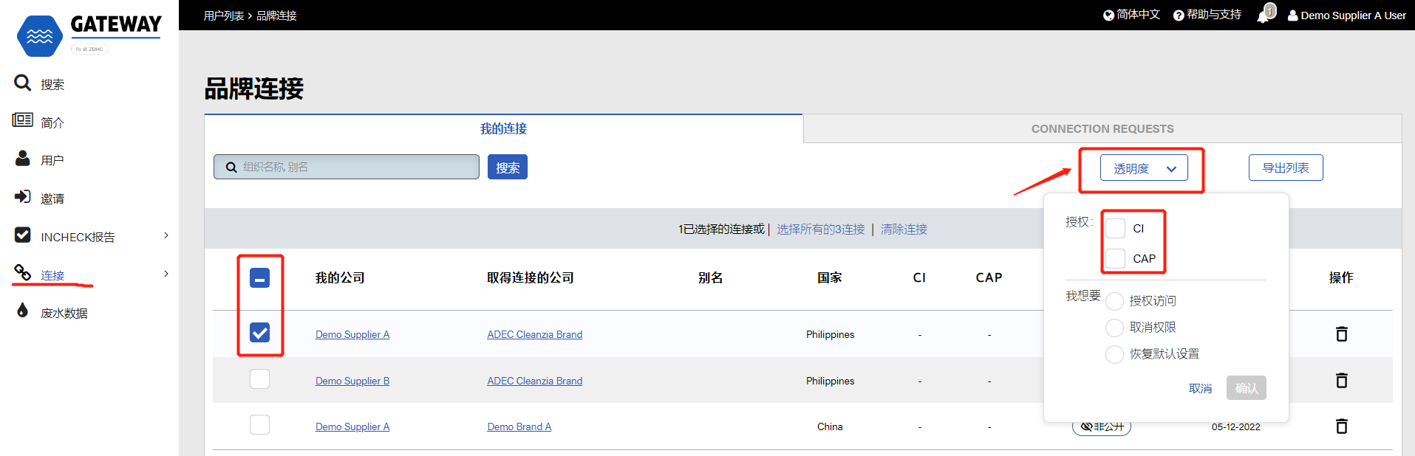Viewport: 1415px width, 456px height.
Task: Go to 用户 in the sidebar
Action: (x=52, y=160)
